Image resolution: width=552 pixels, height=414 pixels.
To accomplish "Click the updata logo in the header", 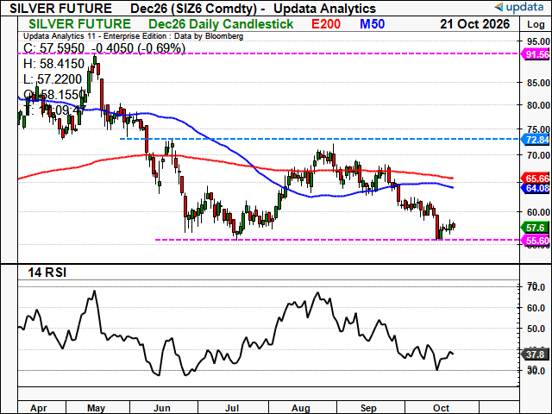I will pos(519,7).
